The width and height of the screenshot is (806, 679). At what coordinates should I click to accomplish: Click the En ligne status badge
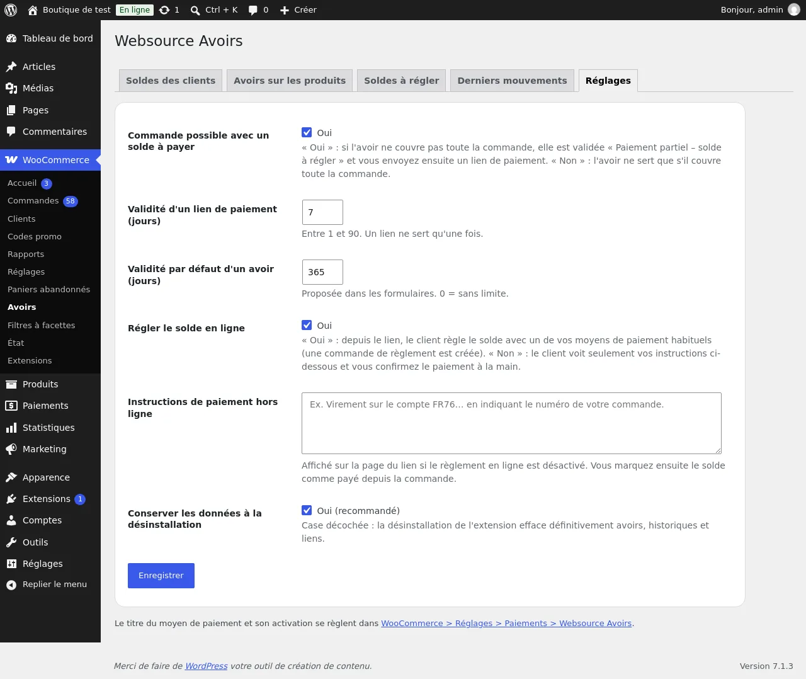click(x=135, y=10)
